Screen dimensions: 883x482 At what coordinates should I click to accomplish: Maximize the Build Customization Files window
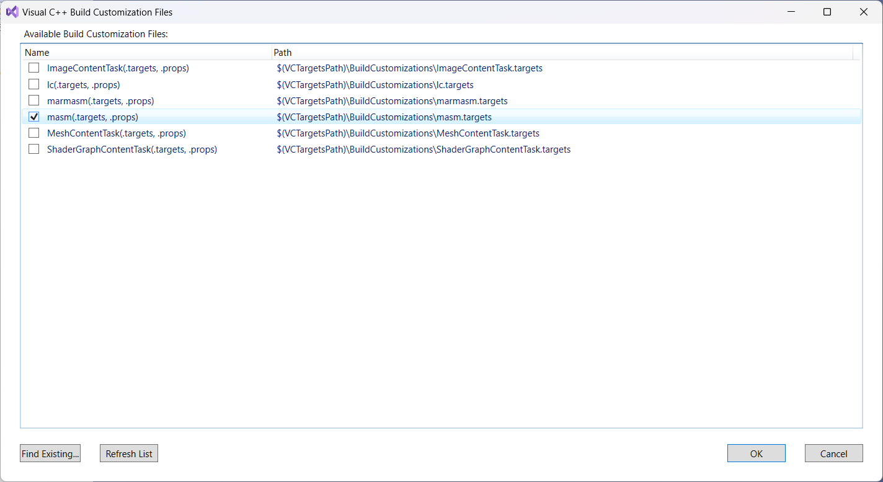click(827, 12)
